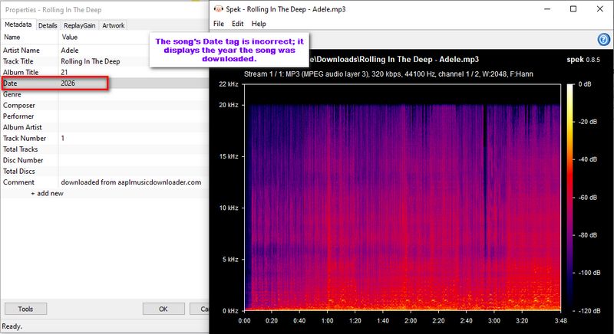Click the Tools button in Properties
614x334 pixels.
[x=26, y=309]
